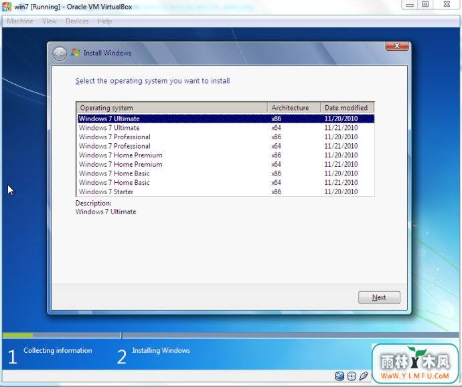Viewport: 462px width, 387px height.
Task: Open the Devices menu
Action: [77, 21]
